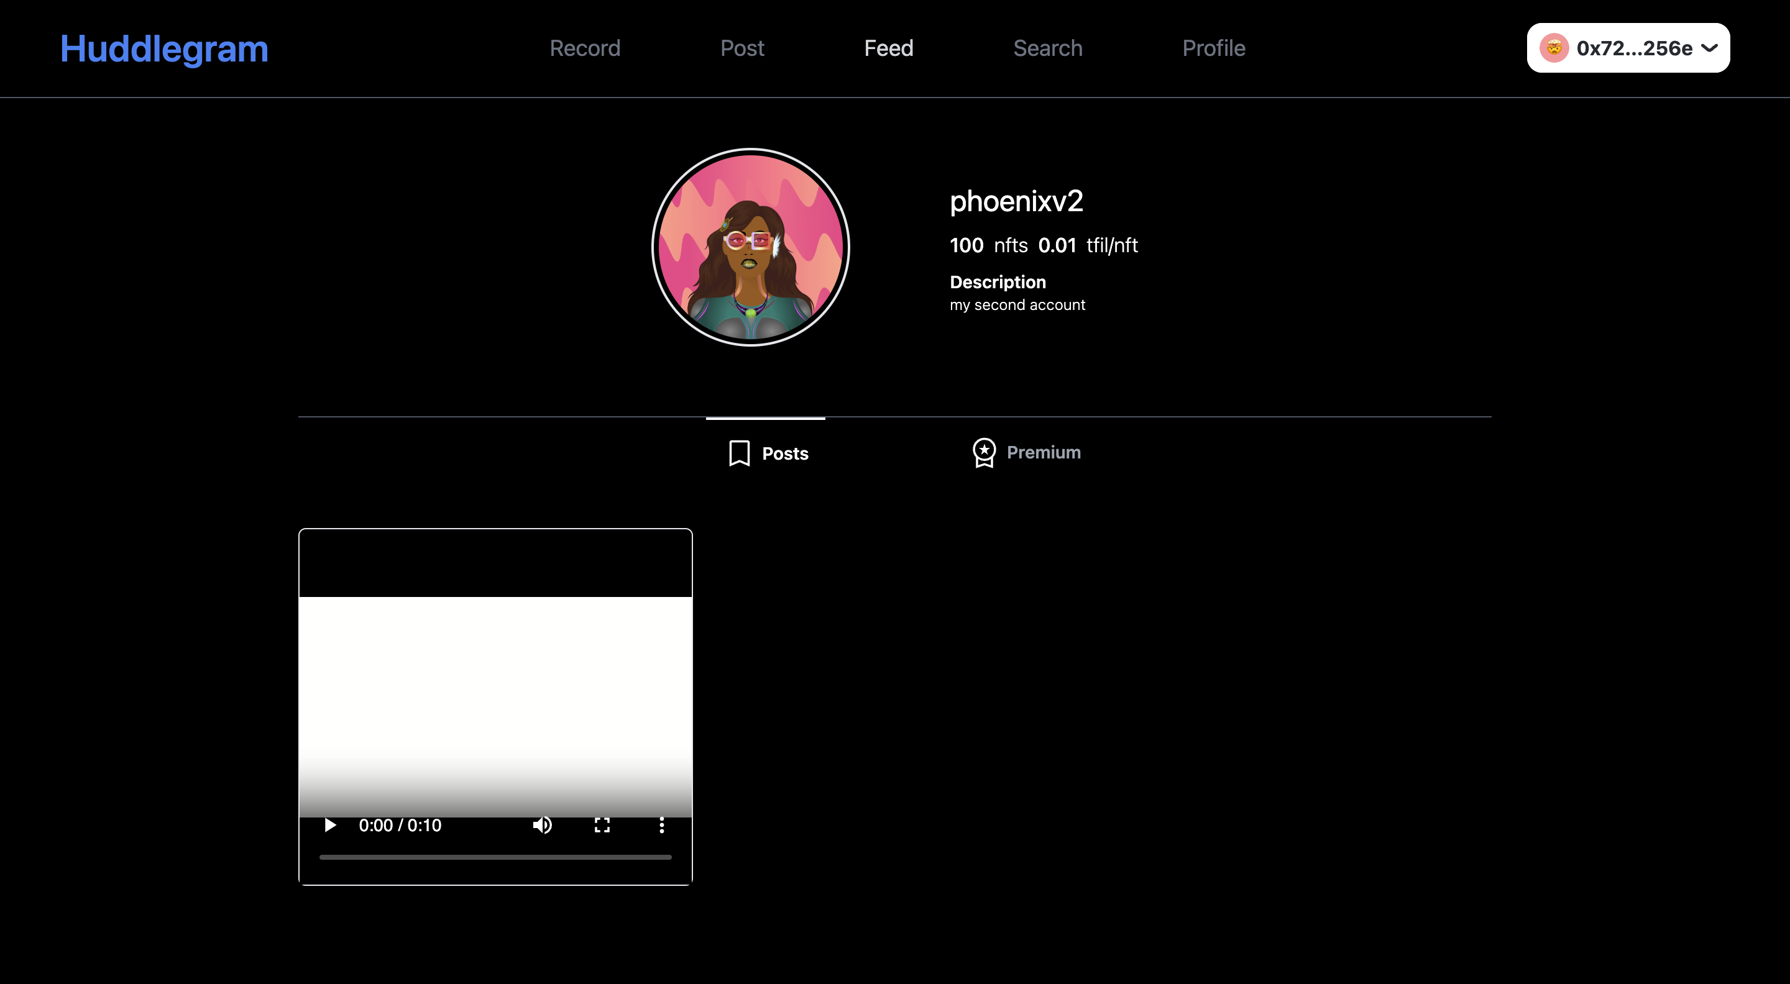Click the bookmark icon beside Posts
The height and width of the screenshot is (984, 1790).
tap(740, 453)
